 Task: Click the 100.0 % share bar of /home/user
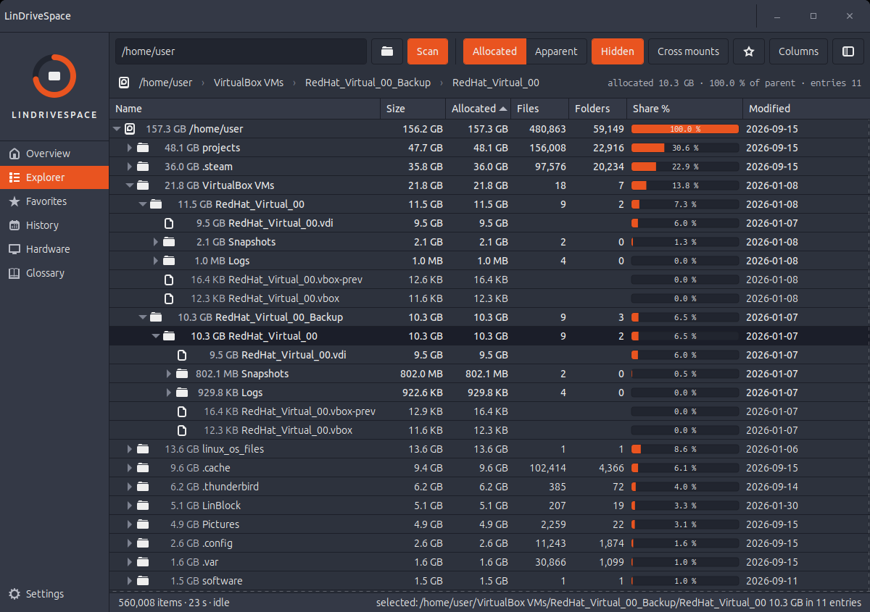pos(685,129)
